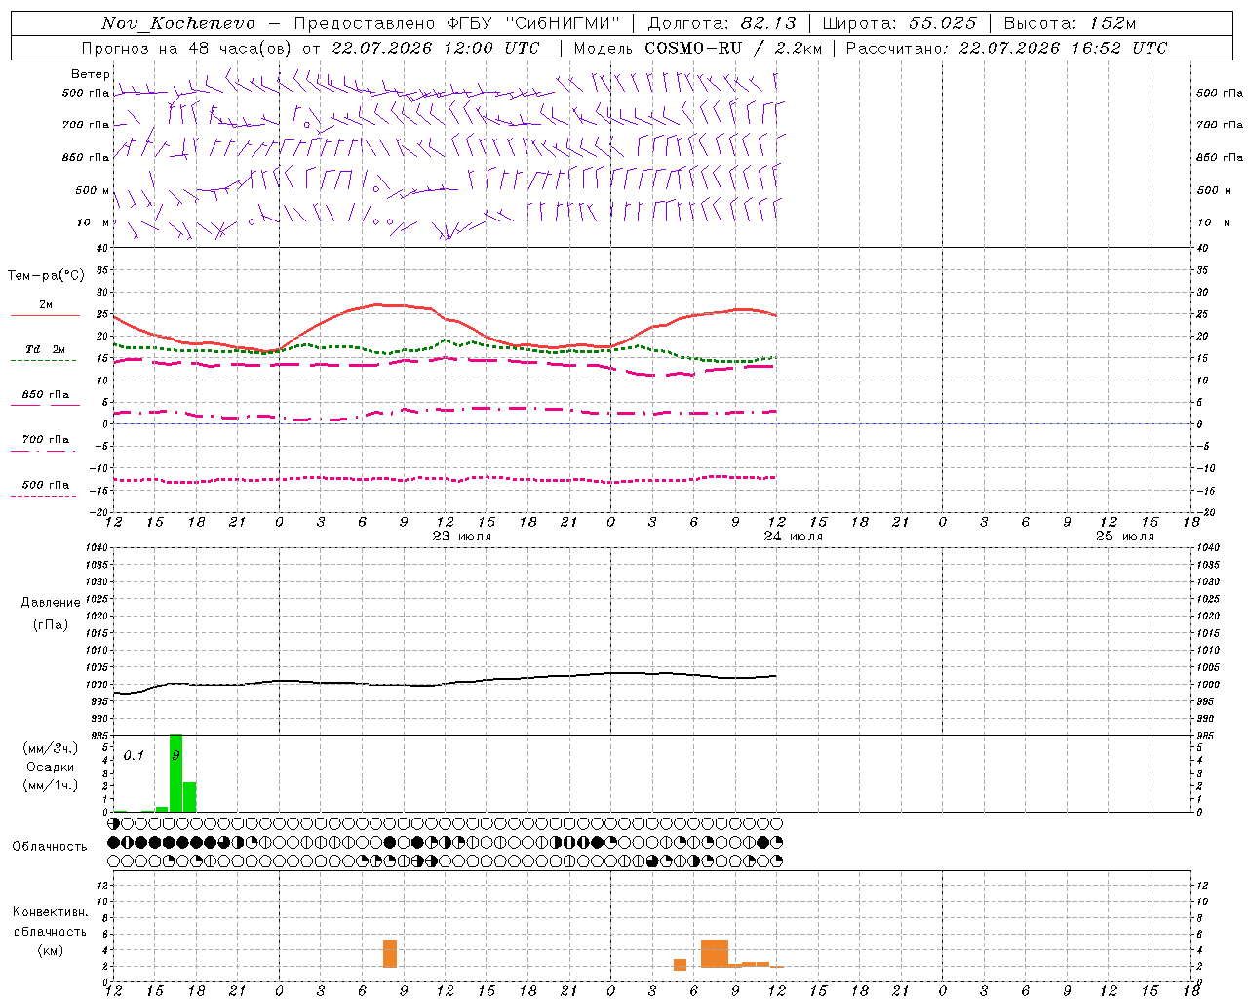
Task: Click the widest orange convective cloud bar
Action: coord(715,953)
